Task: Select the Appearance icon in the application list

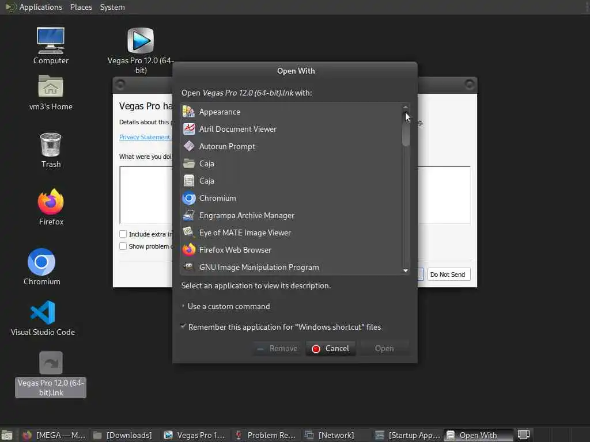Action: point(188,112)
